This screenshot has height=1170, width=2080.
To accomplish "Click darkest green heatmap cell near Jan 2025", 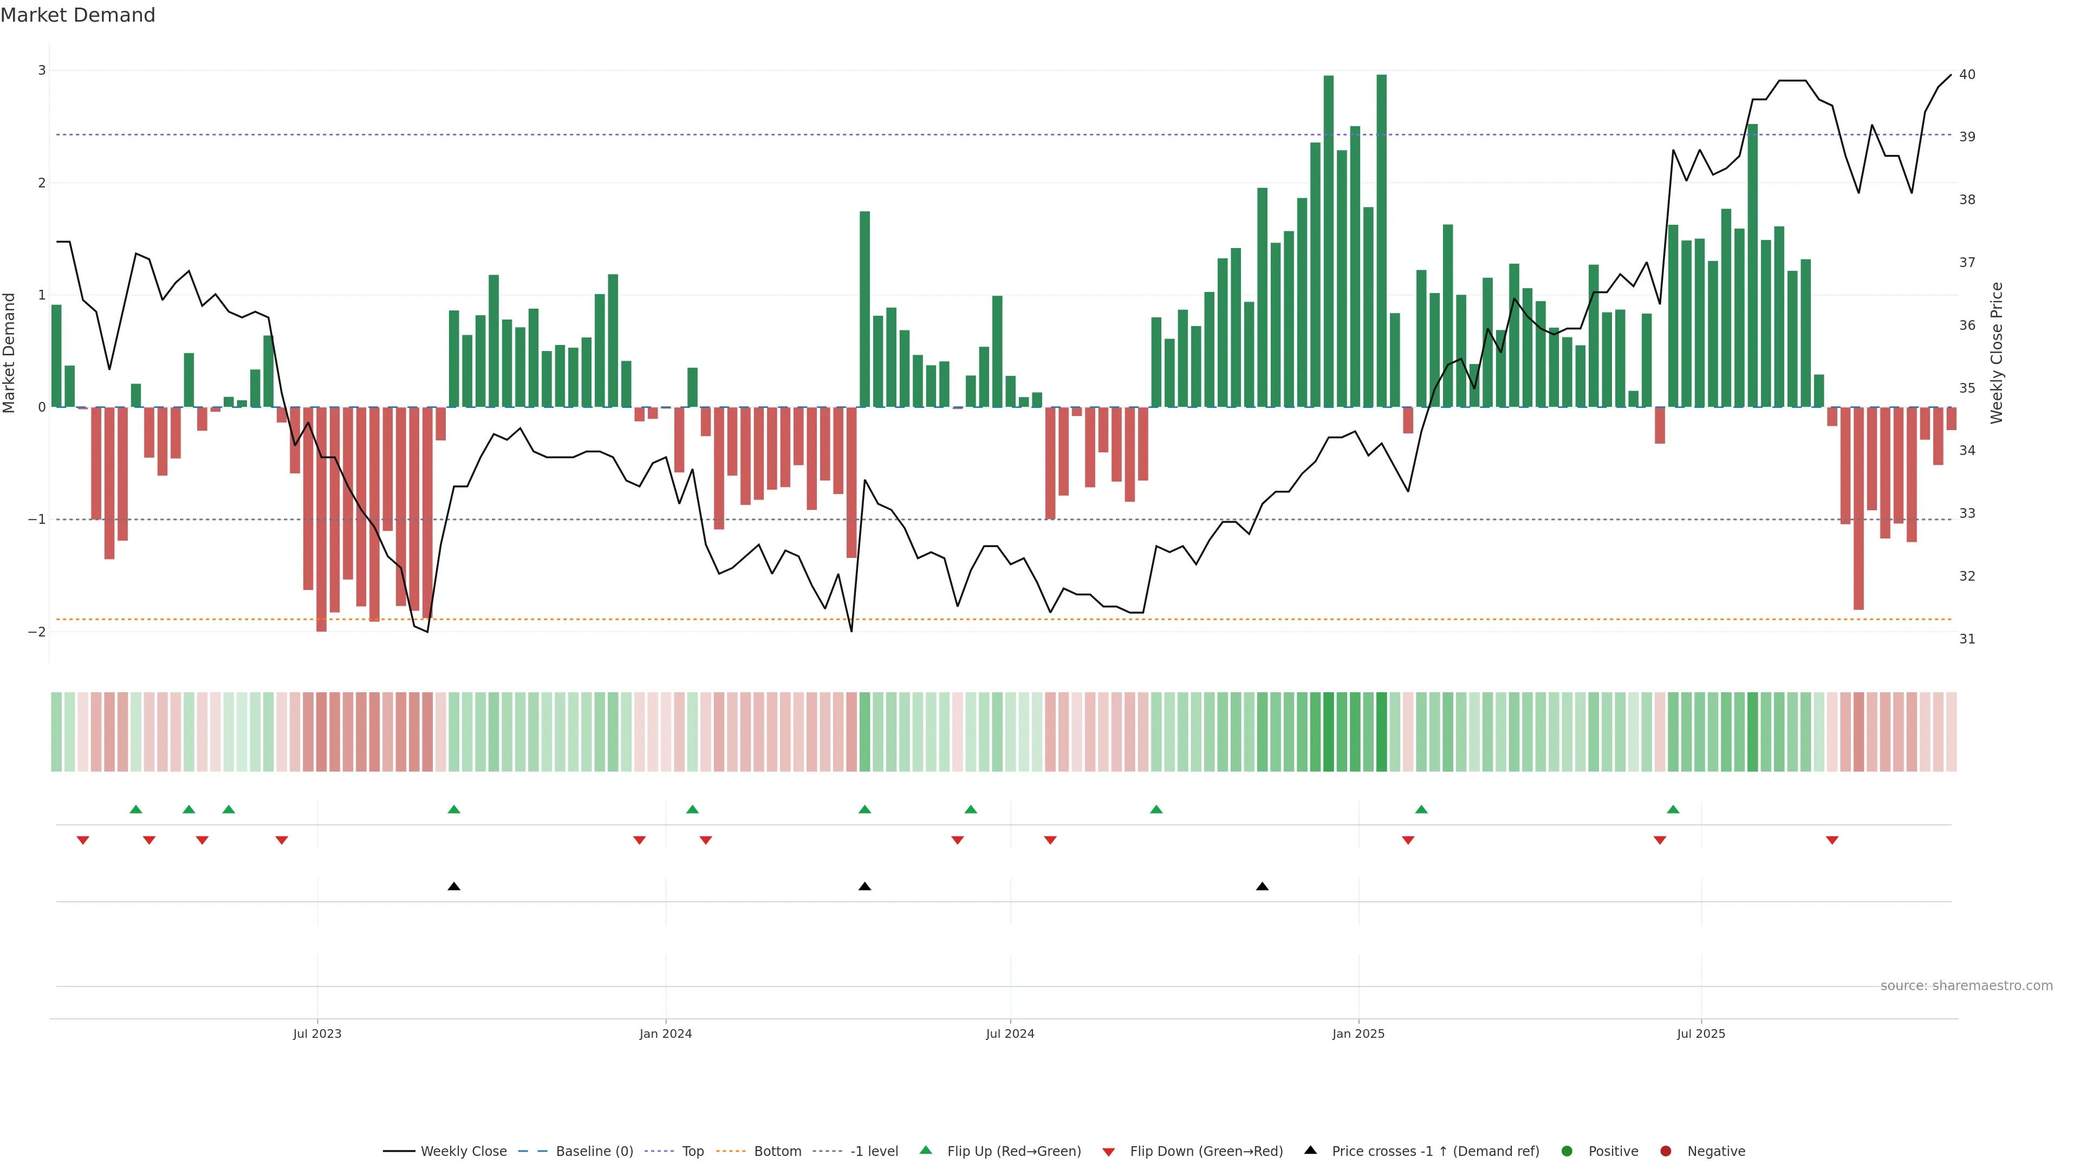I will coord(1382,732).
